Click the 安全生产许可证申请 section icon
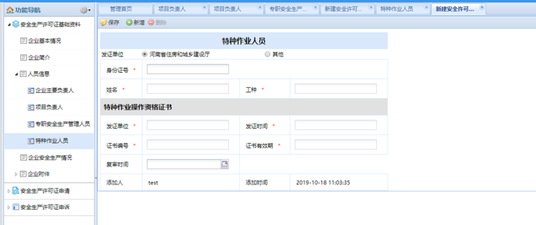Image resolution: width=536 pixels, height=225 pixels. pos(16,191)
